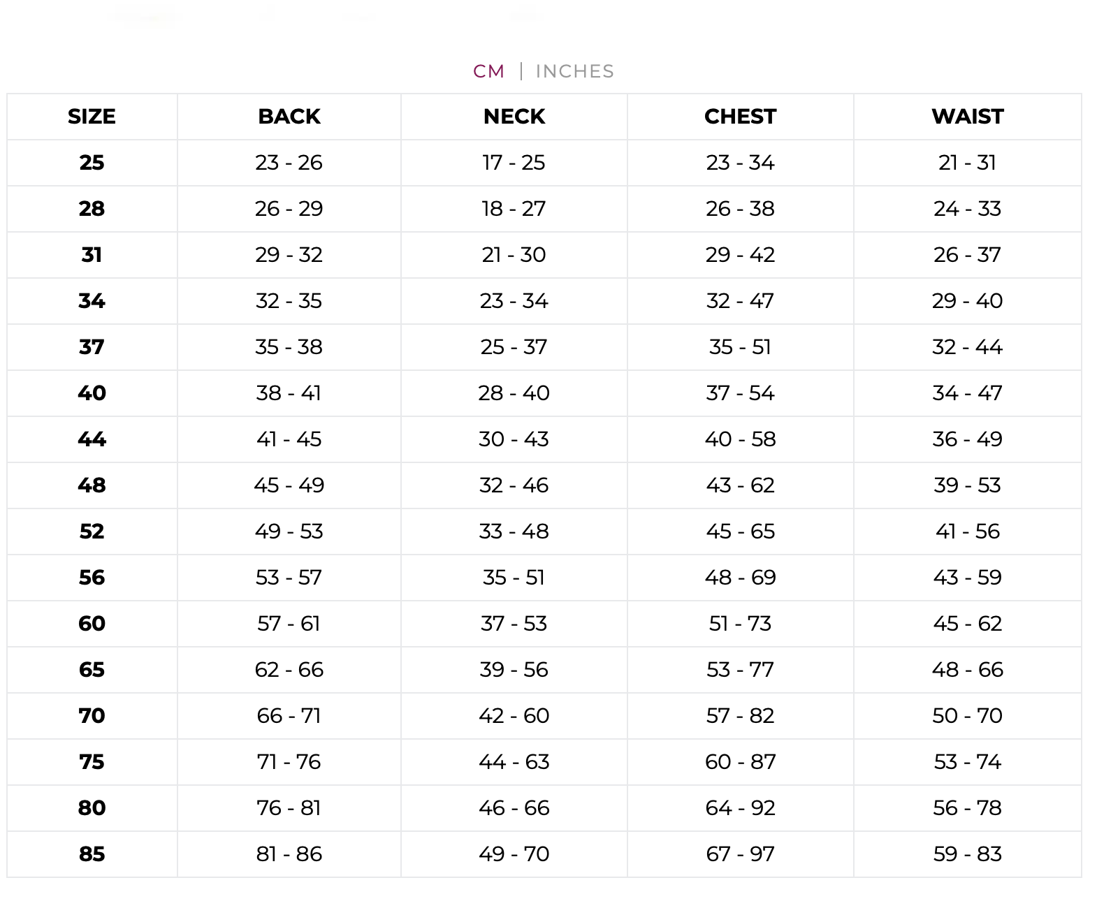Click neck measurement 35 - 51
The height and width of the screenshot is (908, 1097).
click(x=514, y=578)
